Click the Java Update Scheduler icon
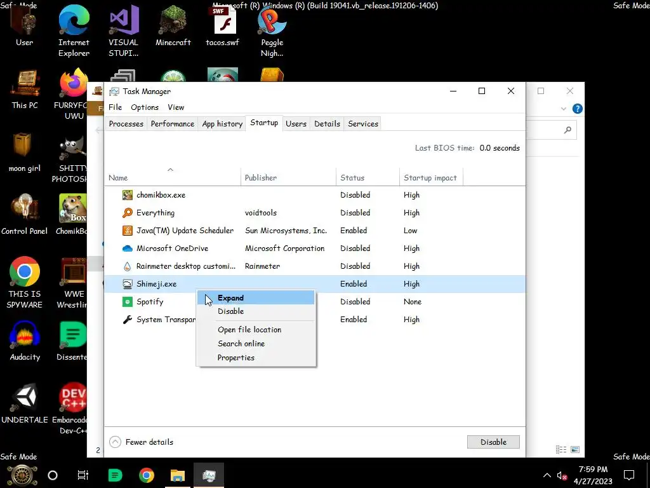The image size is (650, 488). point(127,230)
